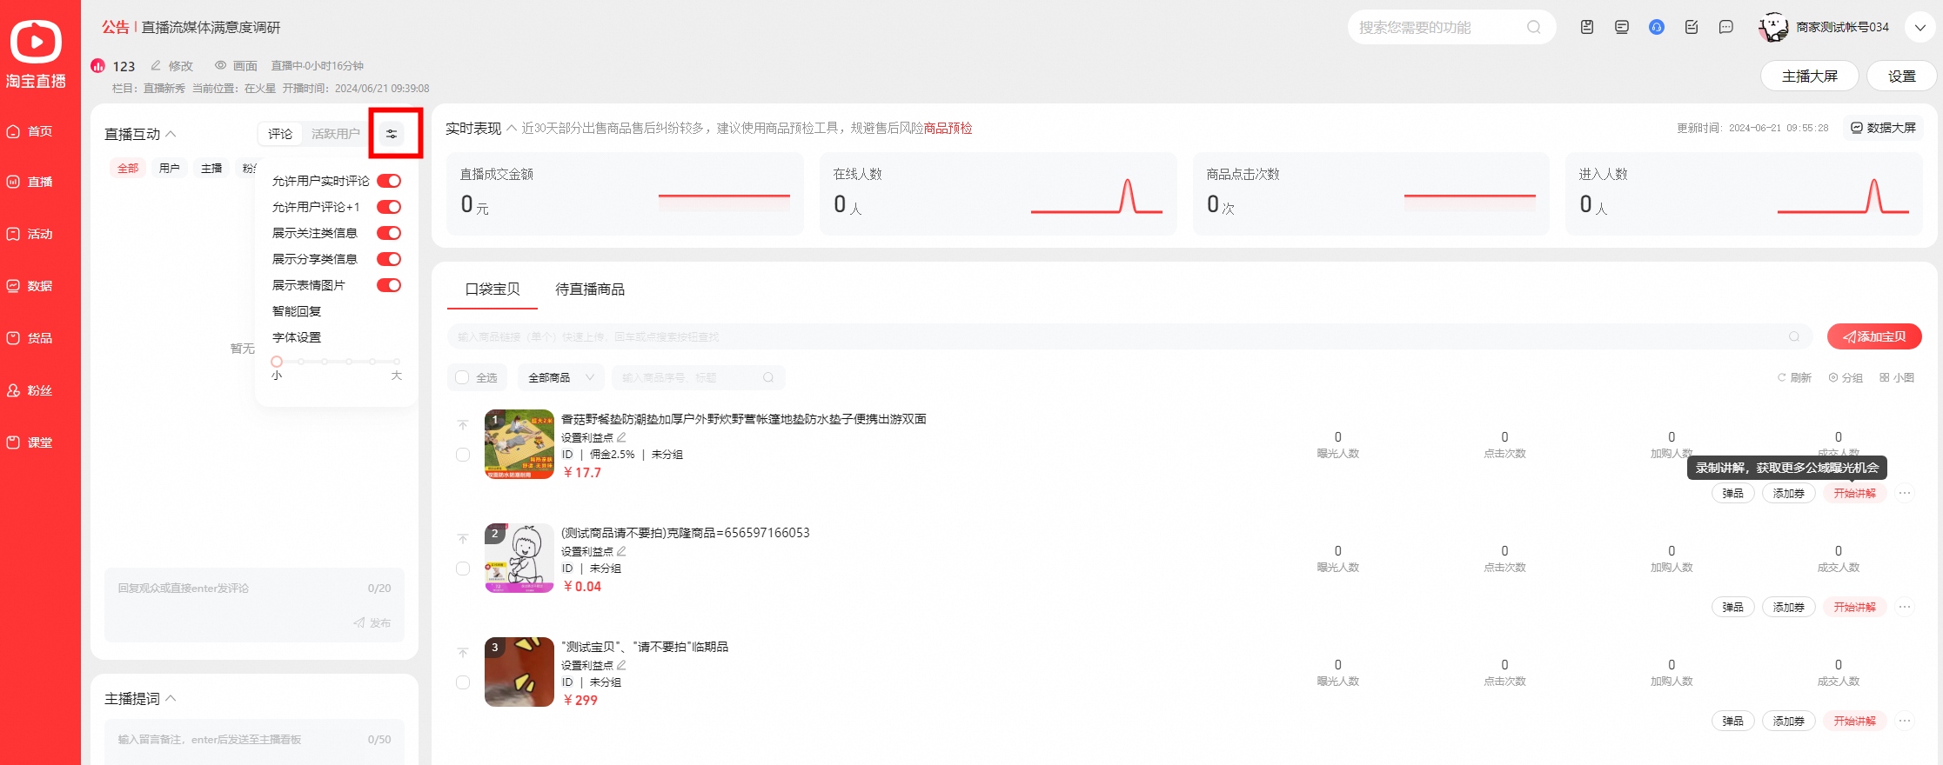Toggle 允许用户实时评论 switch
This screenshot has width=1943, height=765.
tap(389, 181)
